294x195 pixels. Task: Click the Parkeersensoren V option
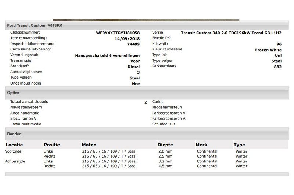pyautogui.click(x=169, y=113)
